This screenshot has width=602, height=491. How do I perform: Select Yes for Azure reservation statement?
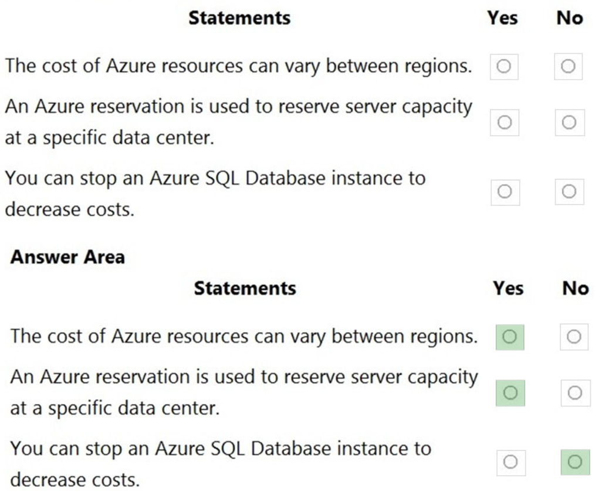pos(503,121)
